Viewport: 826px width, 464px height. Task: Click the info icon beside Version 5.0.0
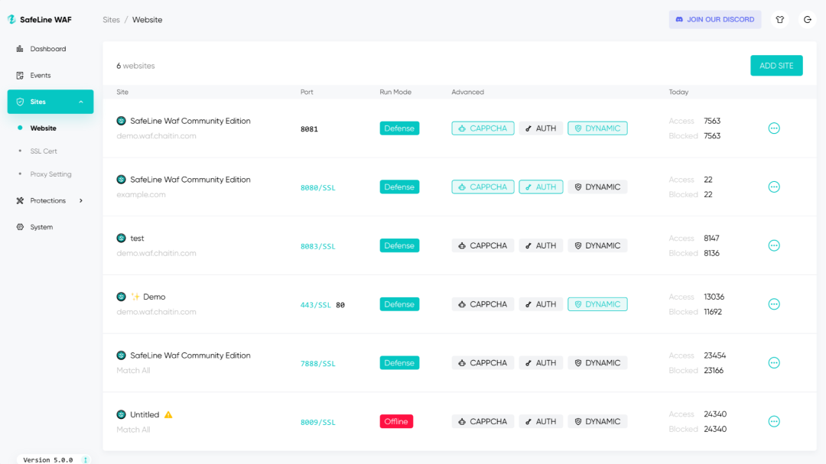point(86,459)
